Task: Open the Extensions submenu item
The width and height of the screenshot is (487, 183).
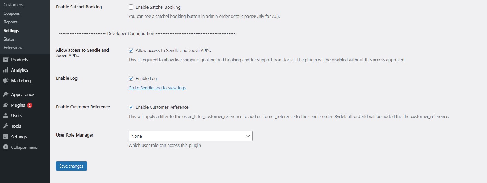Action: [x=13, y=48]
